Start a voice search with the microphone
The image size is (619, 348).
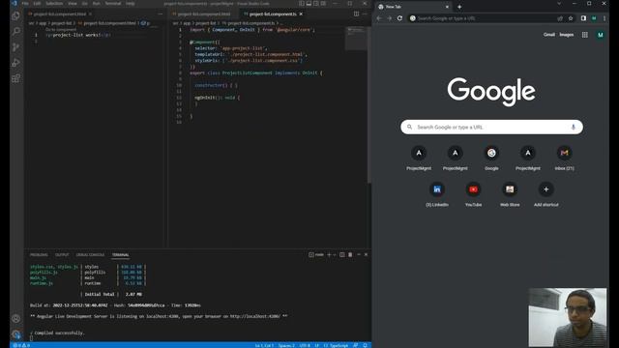574,127
